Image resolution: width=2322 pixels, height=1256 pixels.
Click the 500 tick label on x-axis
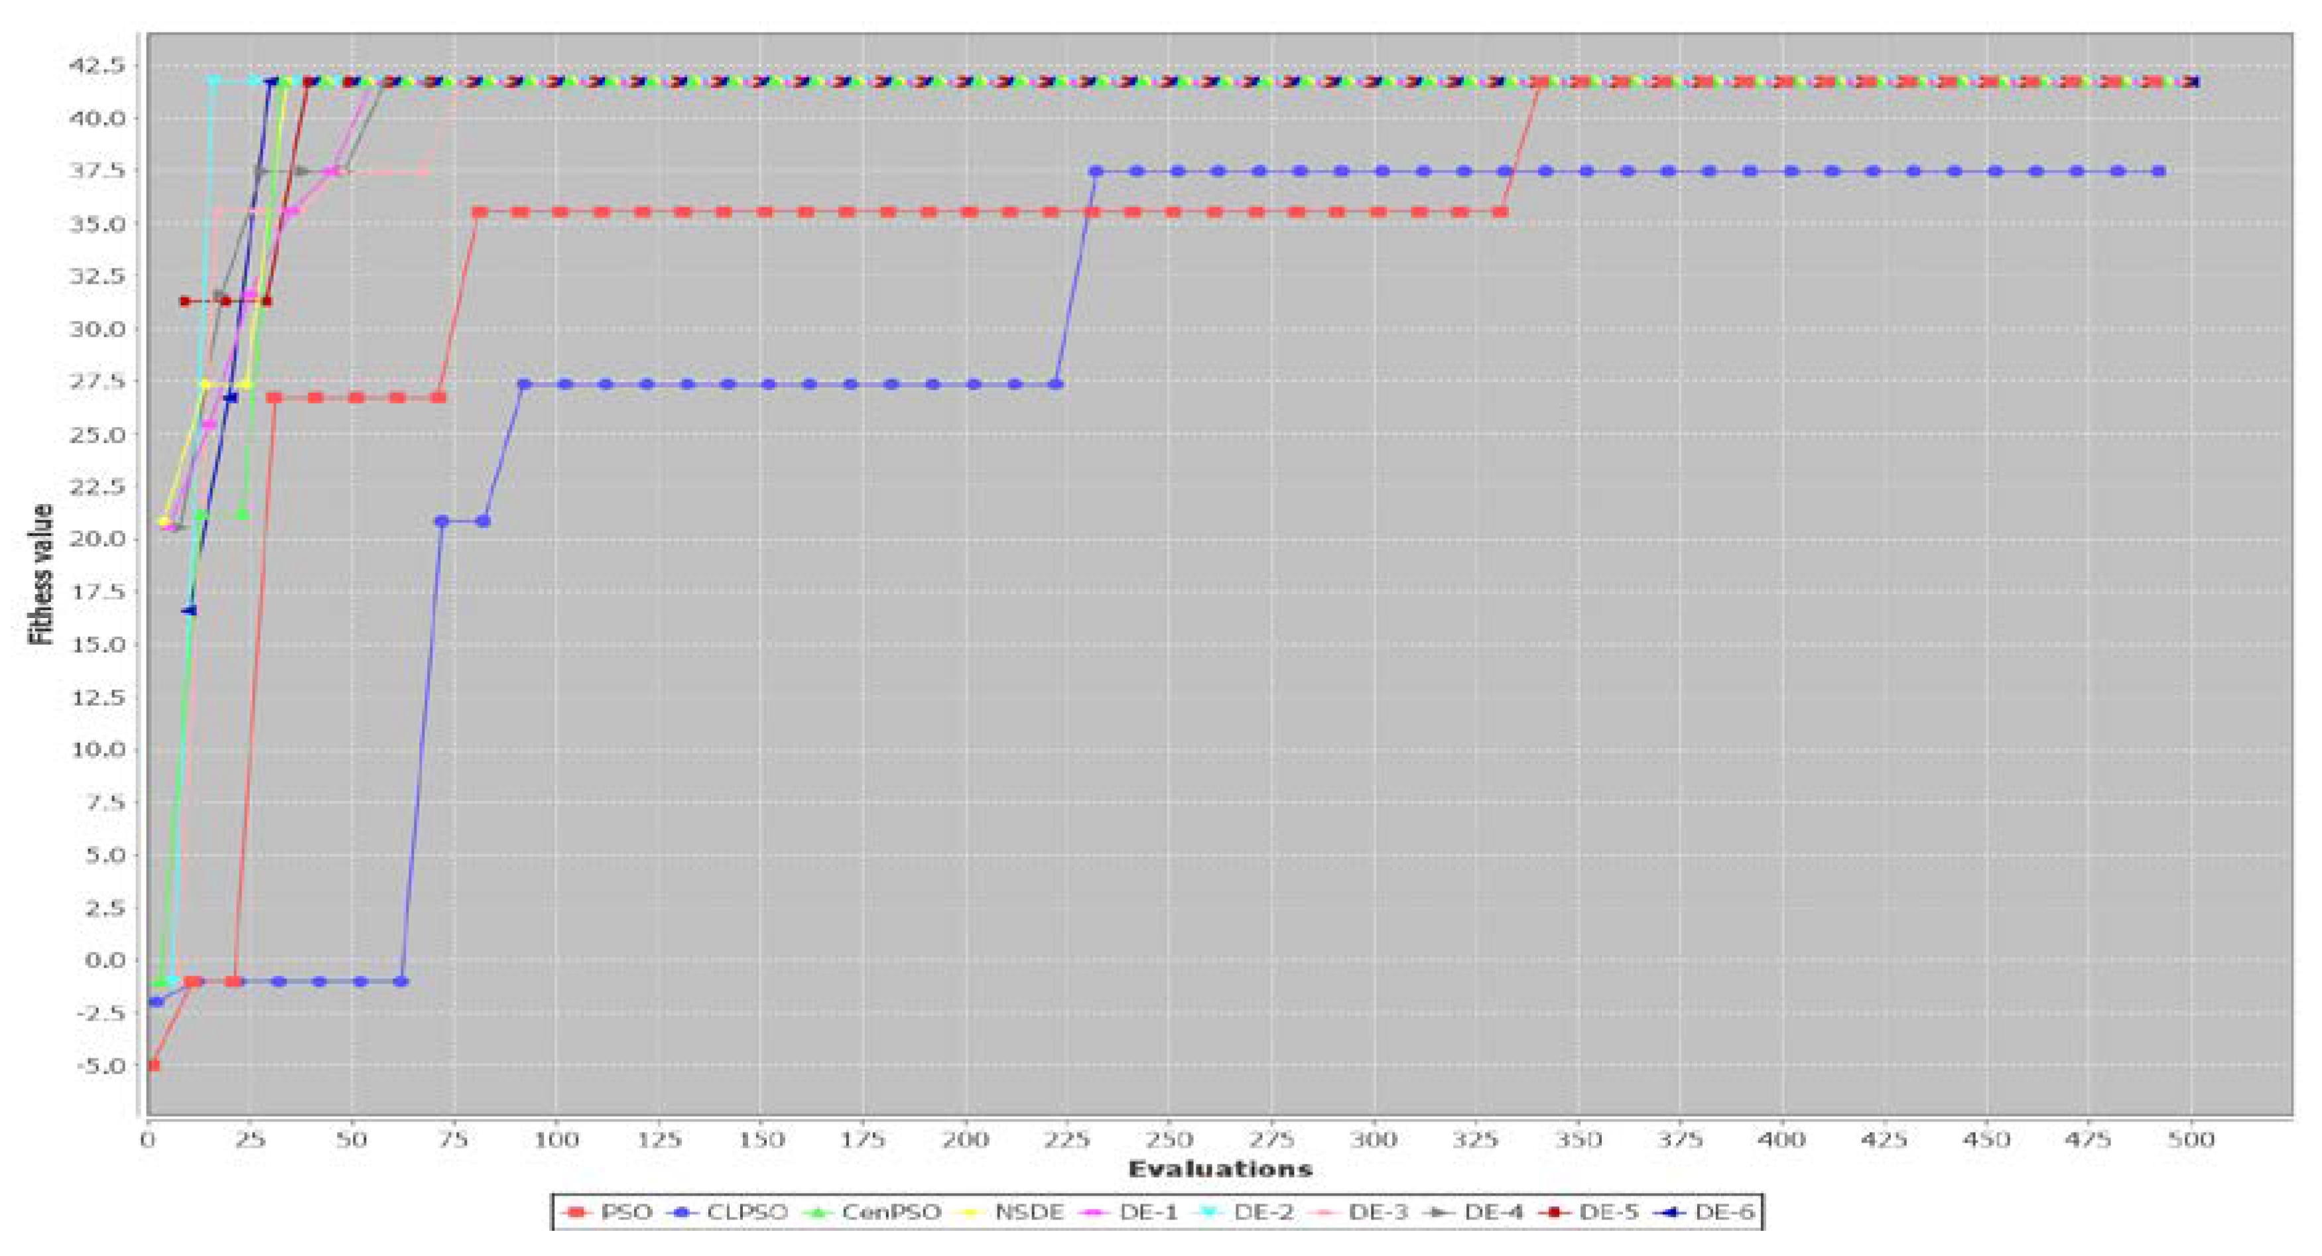[x=2191, y=1140]
